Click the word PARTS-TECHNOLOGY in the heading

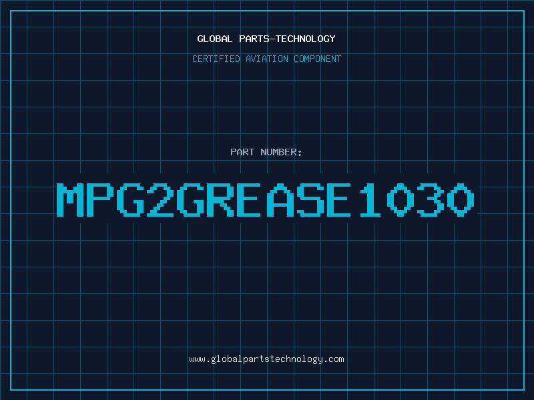286,39
